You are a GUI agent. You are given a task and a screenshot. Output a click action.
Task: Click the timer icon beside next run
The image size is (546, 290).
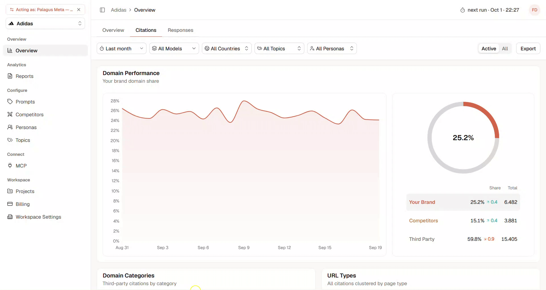[x=463, y=10]
